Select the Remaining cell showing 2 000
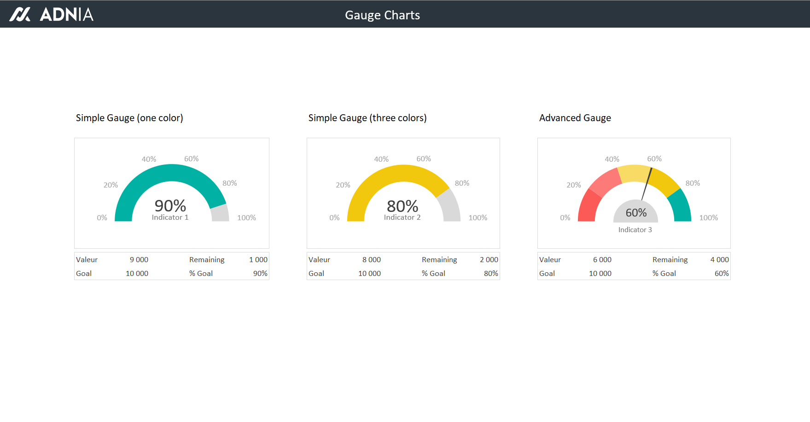Image resolution: width=810 pixels, height=422 pixels. click(489, 260)
